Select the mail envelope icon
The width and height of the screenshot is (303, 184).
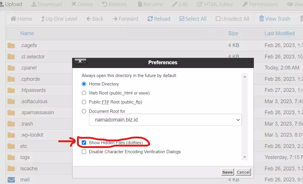coord(11,180)
